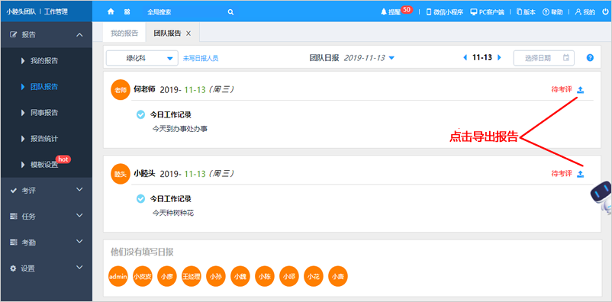
Task: Go to previous day arrow before 11-13
Action: [x=465, y=58]
